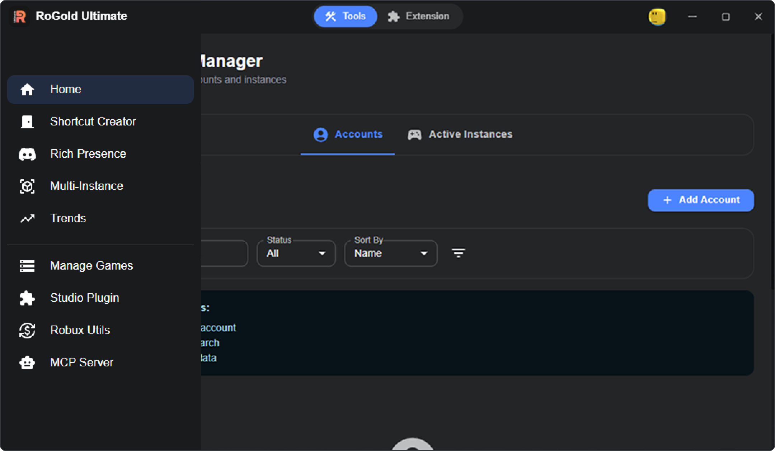Open the Home sidebar item
The image size is (775, 451).
pos(100,89)
